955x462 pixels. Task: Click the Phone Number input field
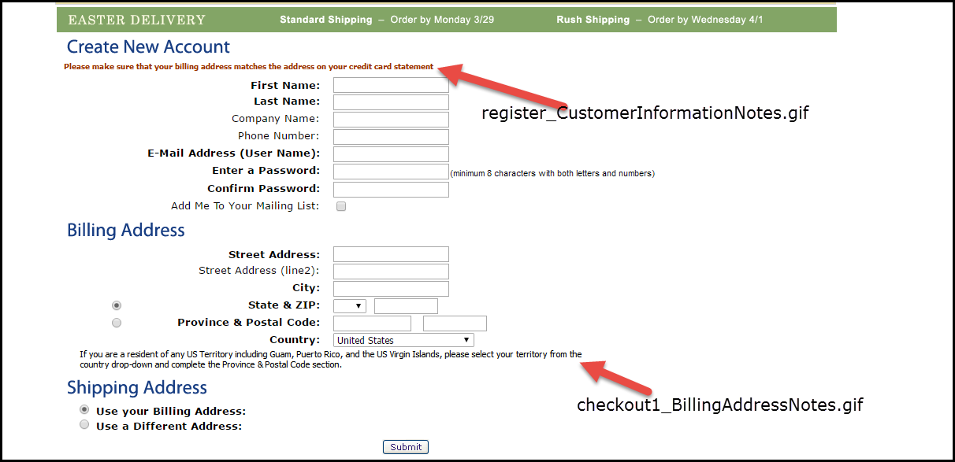391,137
